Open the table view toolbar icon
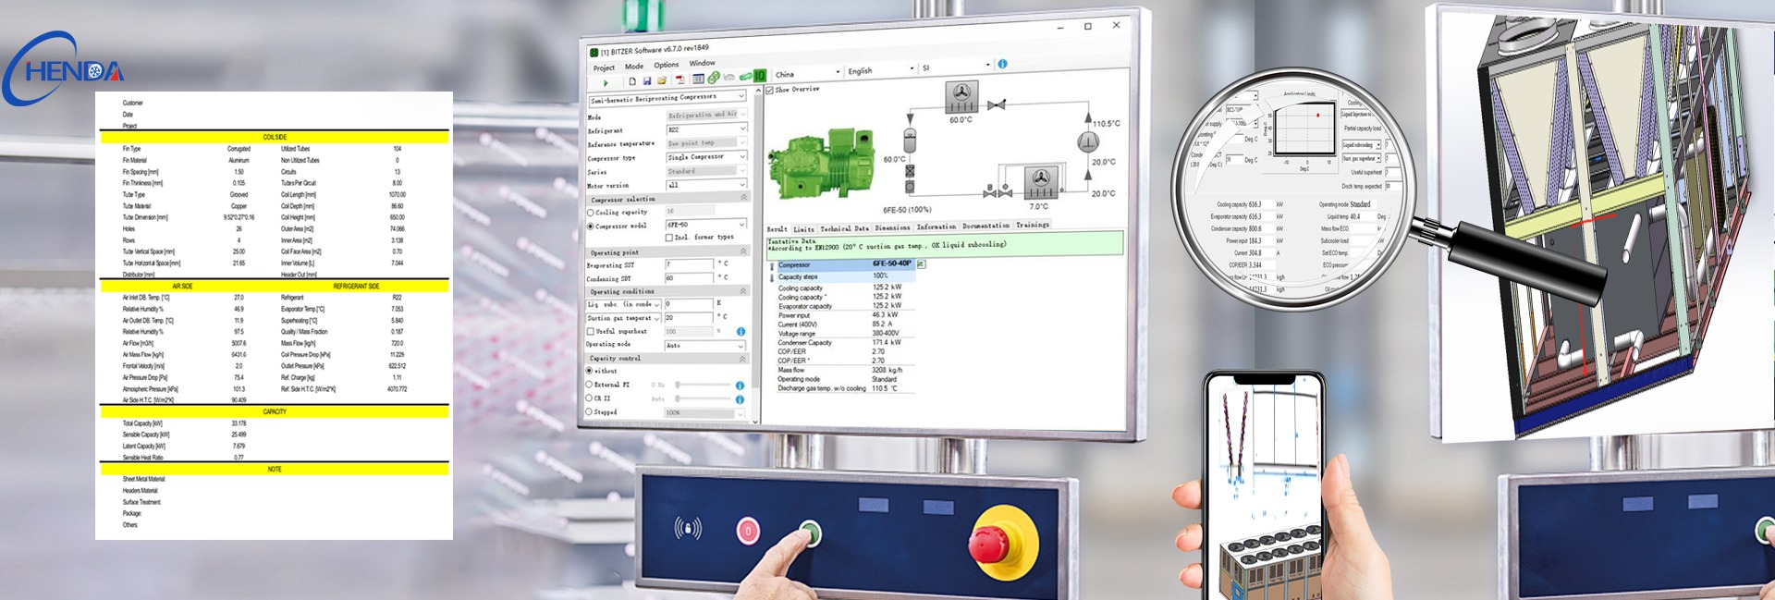The width and height of the screenshot is (1775, 600). click(698, 79)
